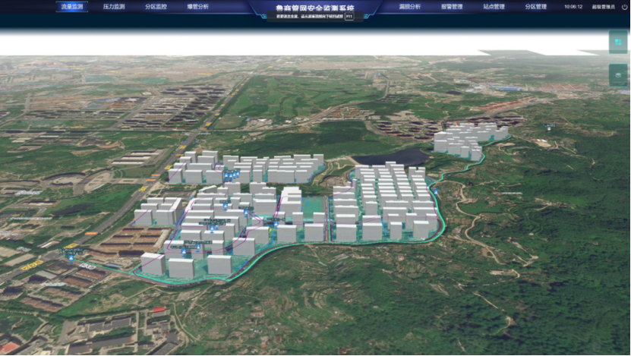Open the 报警管理 section
Screen dimensions: 631x356
point(452,6)
